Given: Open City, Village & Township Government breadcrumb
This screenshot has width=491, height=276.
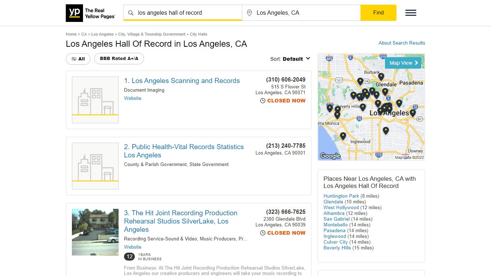Looking at the screenshot, I should click(152, 34).
